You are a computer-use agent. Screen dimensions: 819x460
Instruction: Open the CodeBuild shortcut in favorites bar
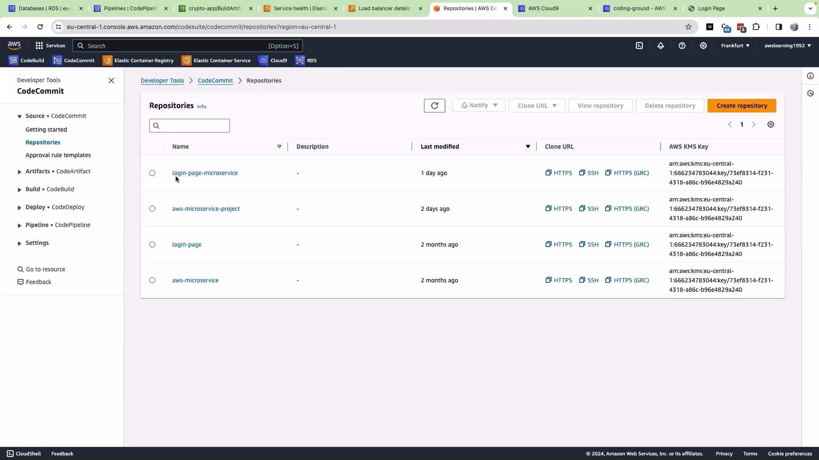(26, 60)
